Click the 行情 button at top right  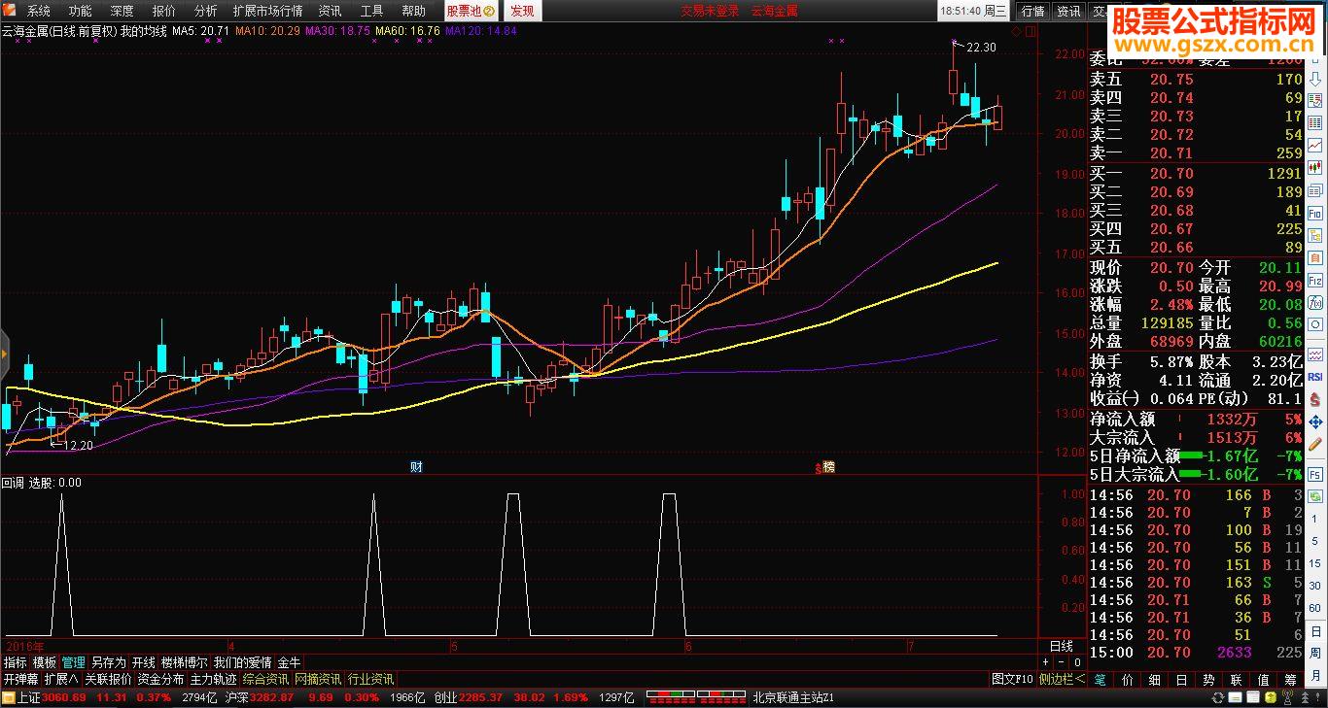[1031, 11]
